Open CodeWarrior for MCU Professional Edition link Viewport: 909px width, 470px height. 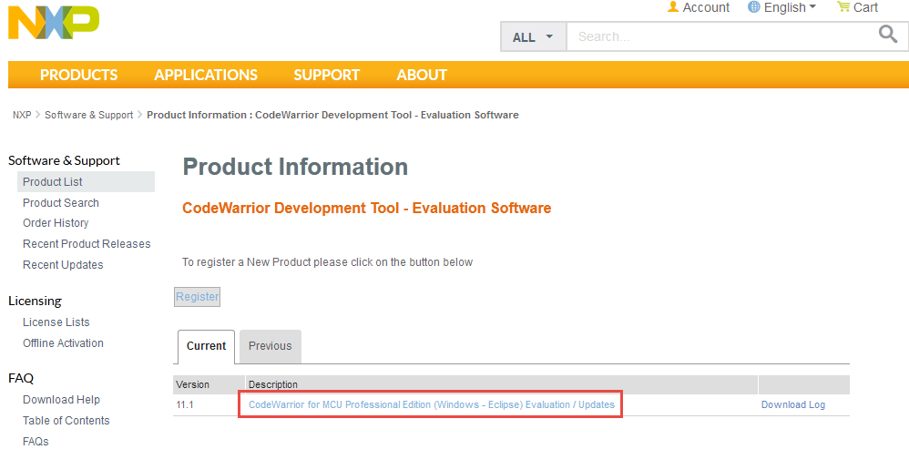(x=432, y=404)
